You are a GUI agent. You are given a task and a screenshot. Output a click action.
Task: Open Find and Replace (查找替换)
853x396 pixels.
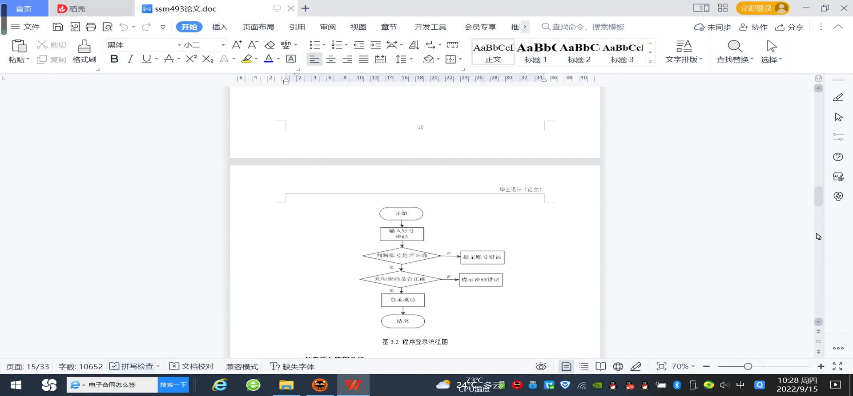pyautogui.click(x=735, y=51)
